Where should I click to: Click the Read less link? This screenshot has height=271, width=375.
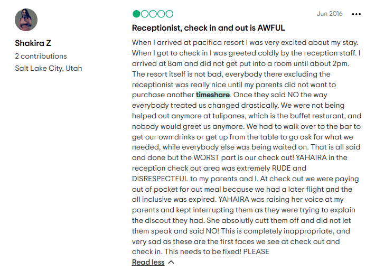tap(148, 262)
